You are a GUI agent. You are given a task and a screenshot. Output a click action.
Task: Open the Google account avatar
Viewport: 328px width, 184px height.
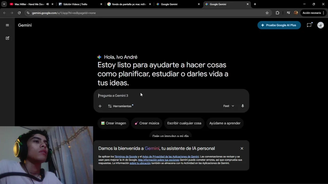pos(320,25)
